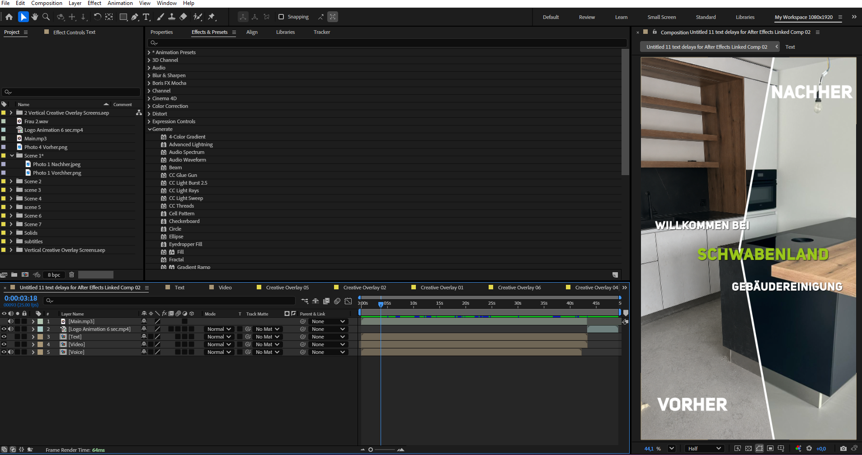Select the Pan Behind anchor point tool
This screenshot has width=862, height=455.
pyautogui.click(x=109, y=17)
